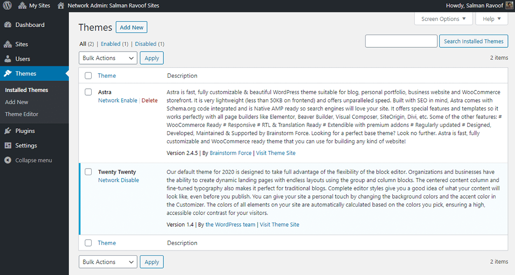Check the checkbox for the Astra theme

[88, 92]
